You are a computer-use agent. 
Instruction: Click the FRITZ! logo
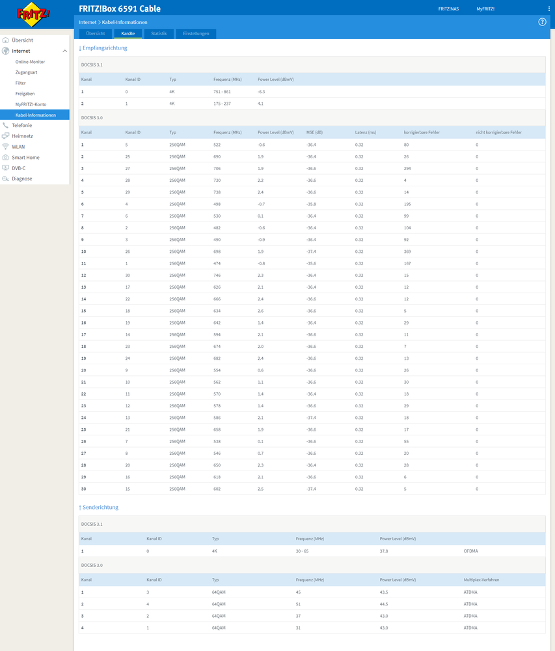pos(36,14)
